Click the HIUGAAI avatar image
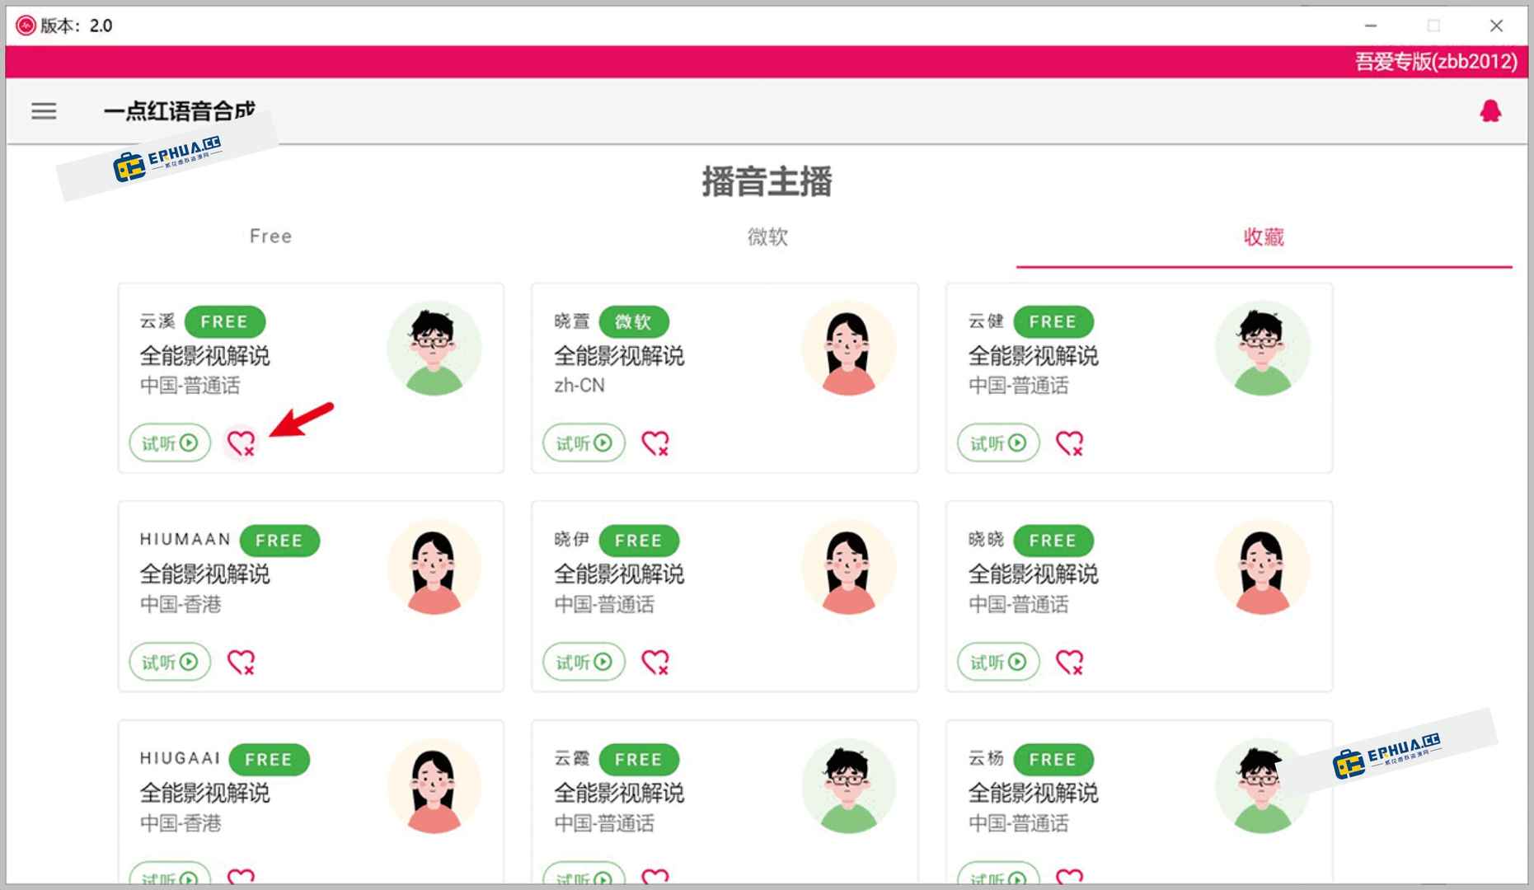Image resolution: width=1534 pixels, height=890 pixels. (x=434, y=786)
